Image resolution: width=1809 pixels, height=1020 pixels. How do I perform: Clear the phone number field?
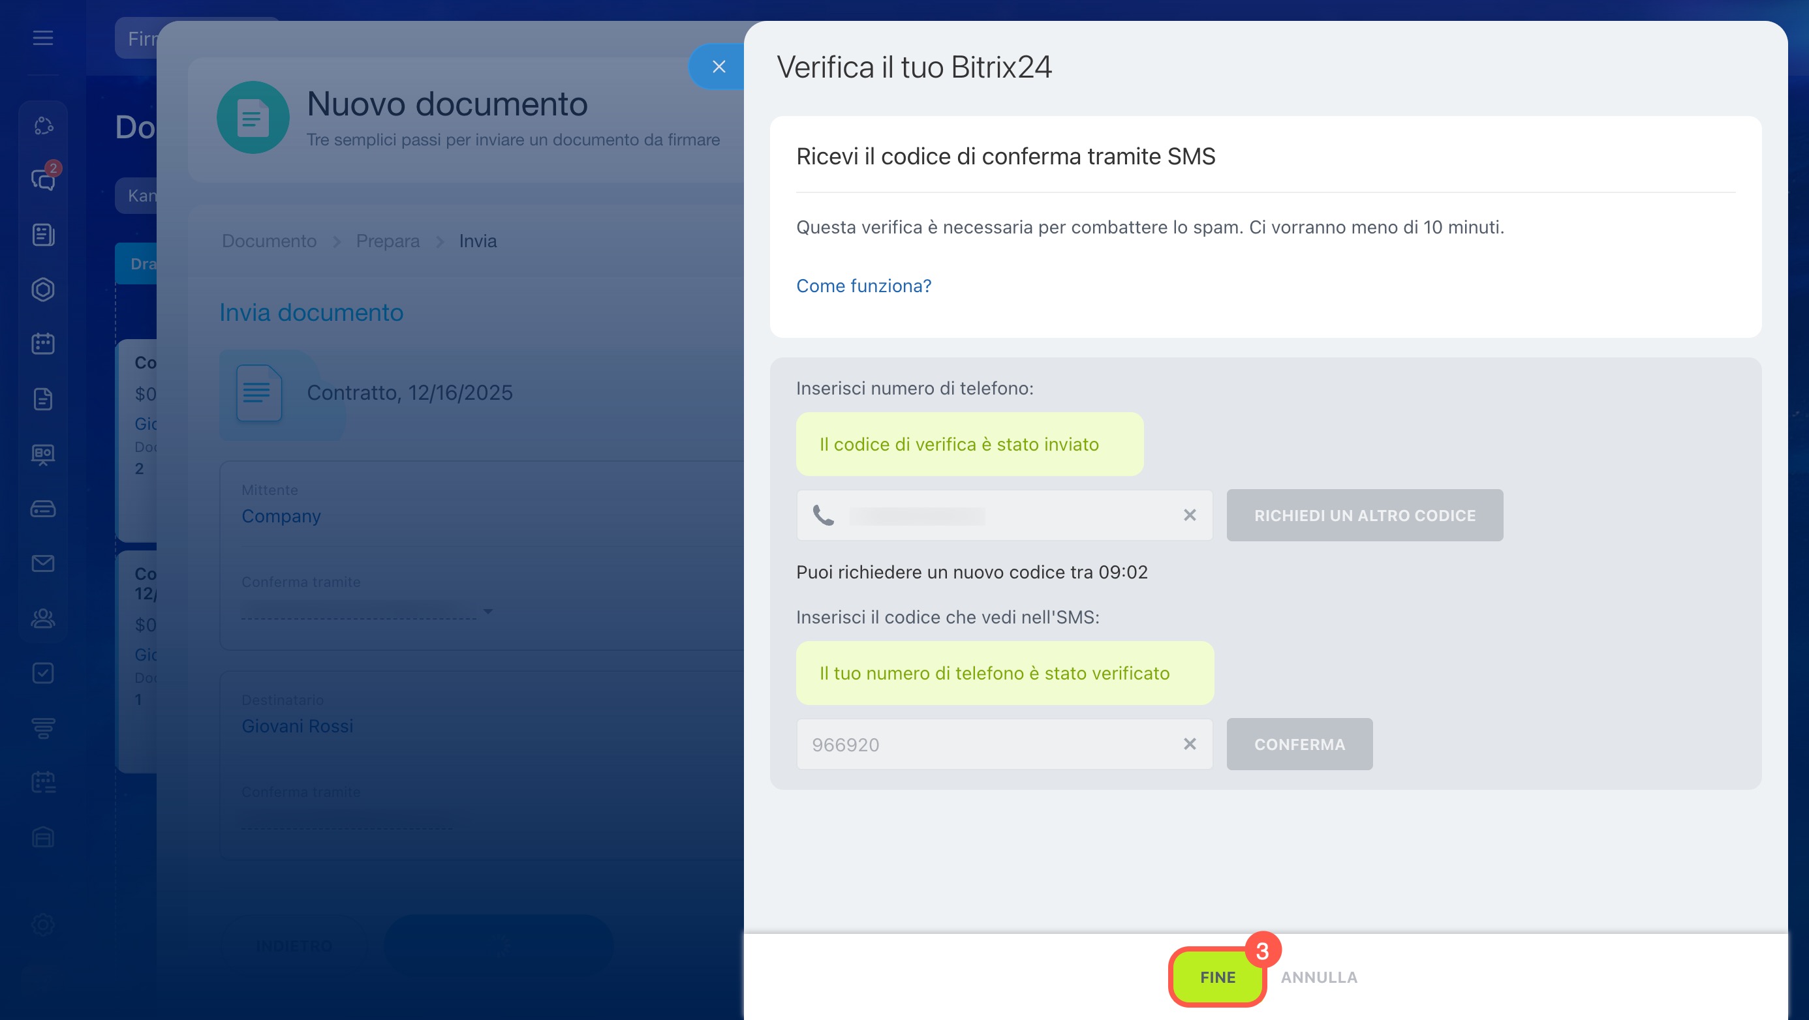pyautogui.click(x=1189, y=515)
